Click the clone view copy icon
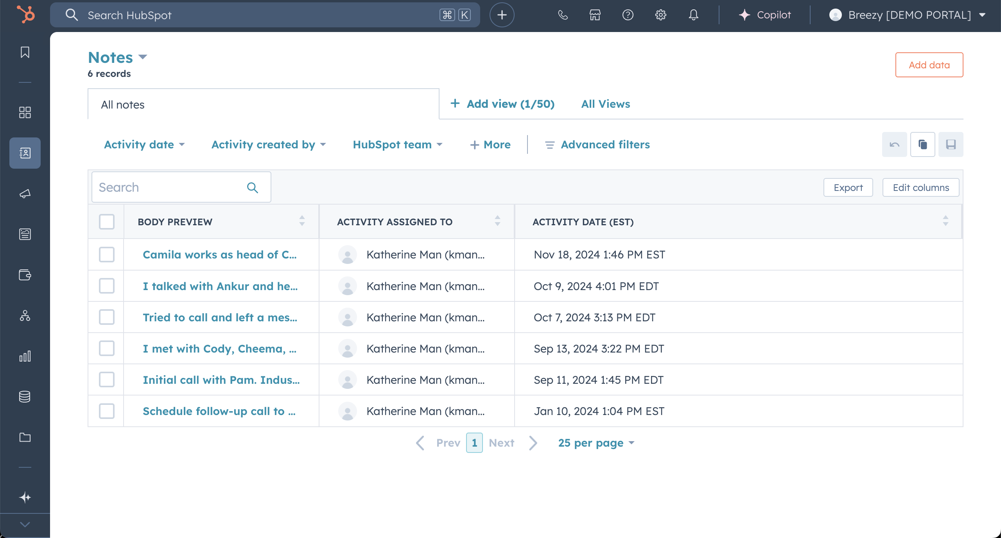This screenshot has width=1001, height=538. coord(922,144)
